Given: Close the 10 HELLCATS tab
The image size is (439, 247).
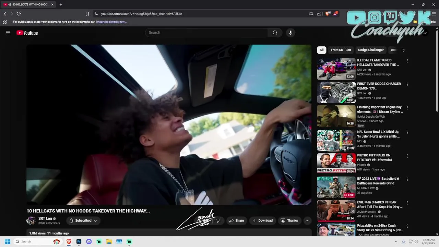Looking at the screenshot, I should [52, 4].
